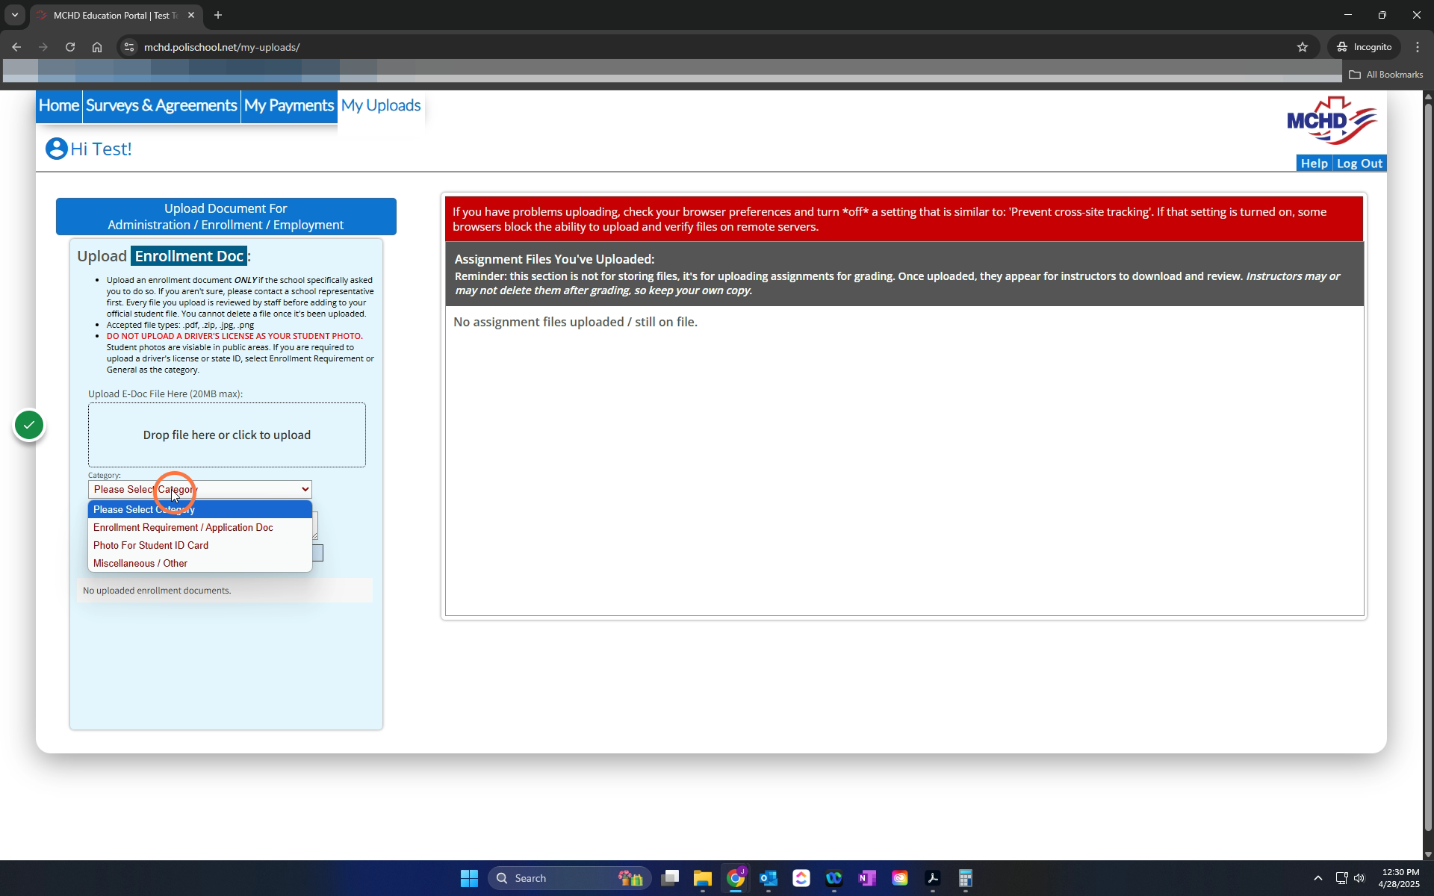Screen dimensions: 1434x896
Task: Click the taskbar Search box
Action: (569, 878)
